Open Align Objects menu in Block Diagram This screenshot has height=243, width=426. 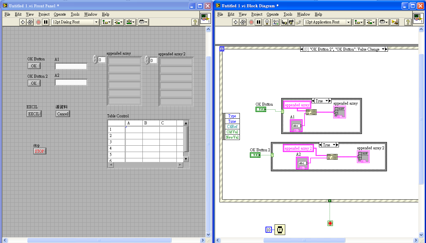point(359,22)
